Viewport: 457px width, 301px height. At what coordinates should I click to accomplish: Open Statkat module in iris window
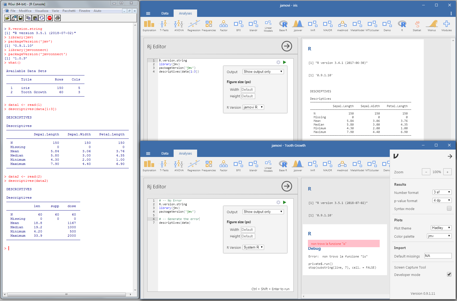[x=417, y=26]
